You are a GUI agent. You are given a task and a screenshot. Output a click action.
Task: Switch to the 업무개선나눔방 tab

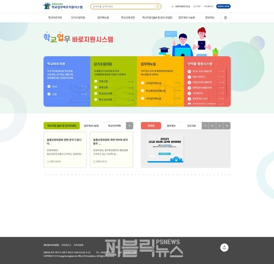(x=91, y=126)
